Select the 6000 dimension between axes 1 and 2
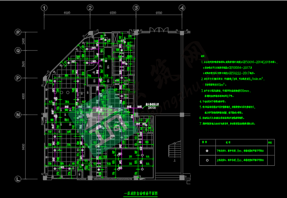This screenshot has height=198, width=287. click(x=67, y=13)
